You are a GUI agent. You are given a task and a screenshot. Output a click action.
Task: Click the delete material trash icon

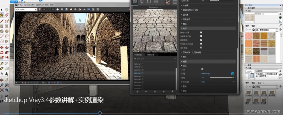(164, 91)
